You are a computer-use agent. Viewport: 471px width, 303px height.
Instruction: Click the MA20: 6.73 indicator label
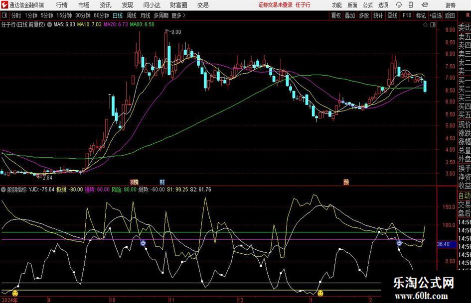click(116, 24)
